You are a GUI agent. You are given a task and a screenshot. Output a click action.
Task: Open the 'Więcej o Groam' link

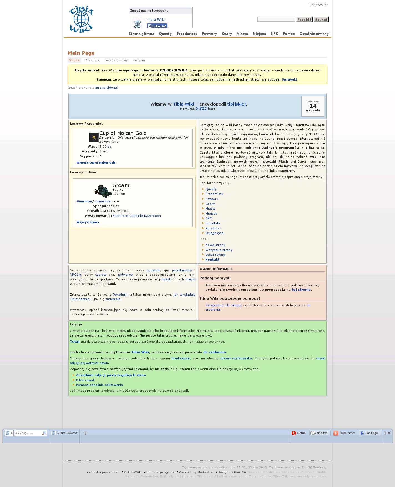[88, 222]
